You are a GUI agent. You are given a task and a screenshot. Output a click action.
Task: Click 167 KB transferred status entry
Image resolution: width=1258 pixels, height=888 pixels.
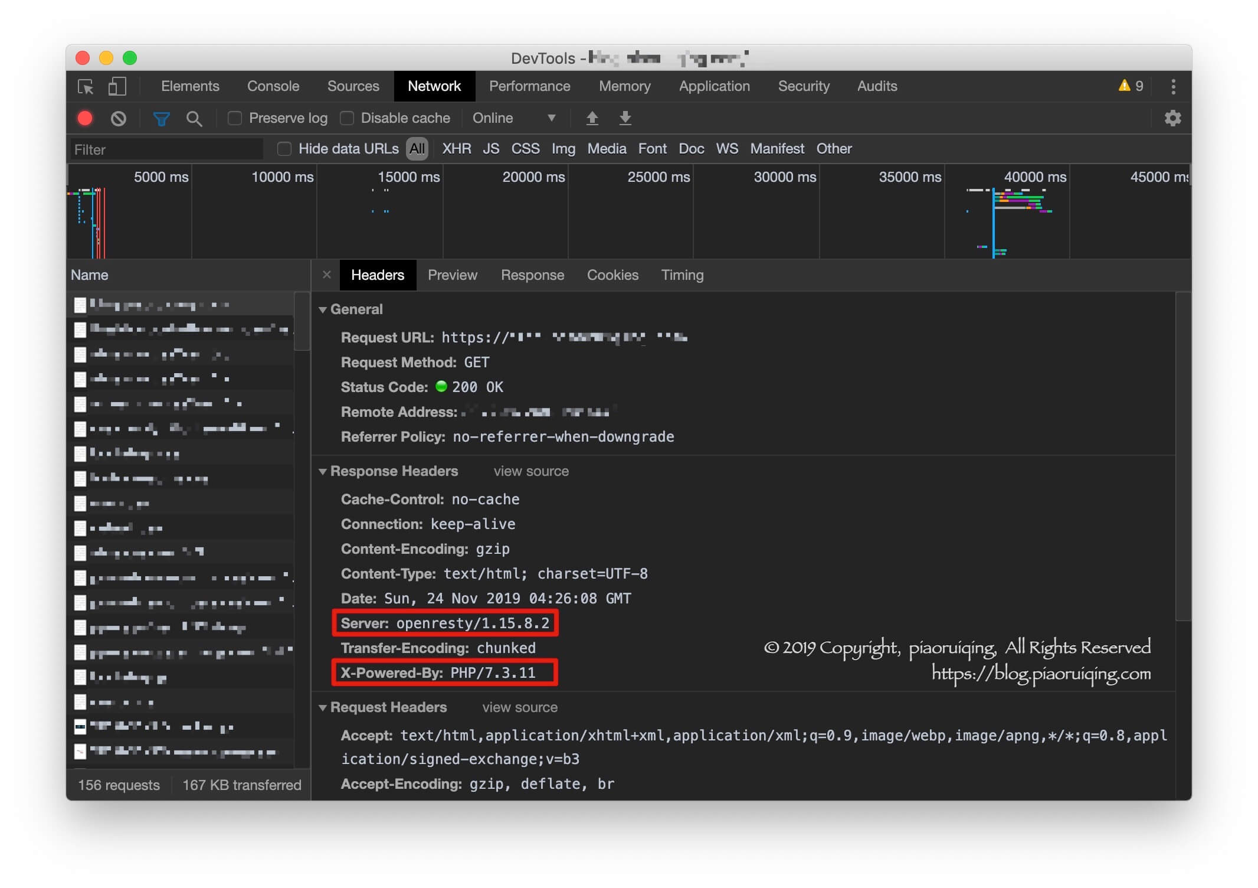(241, 785)
